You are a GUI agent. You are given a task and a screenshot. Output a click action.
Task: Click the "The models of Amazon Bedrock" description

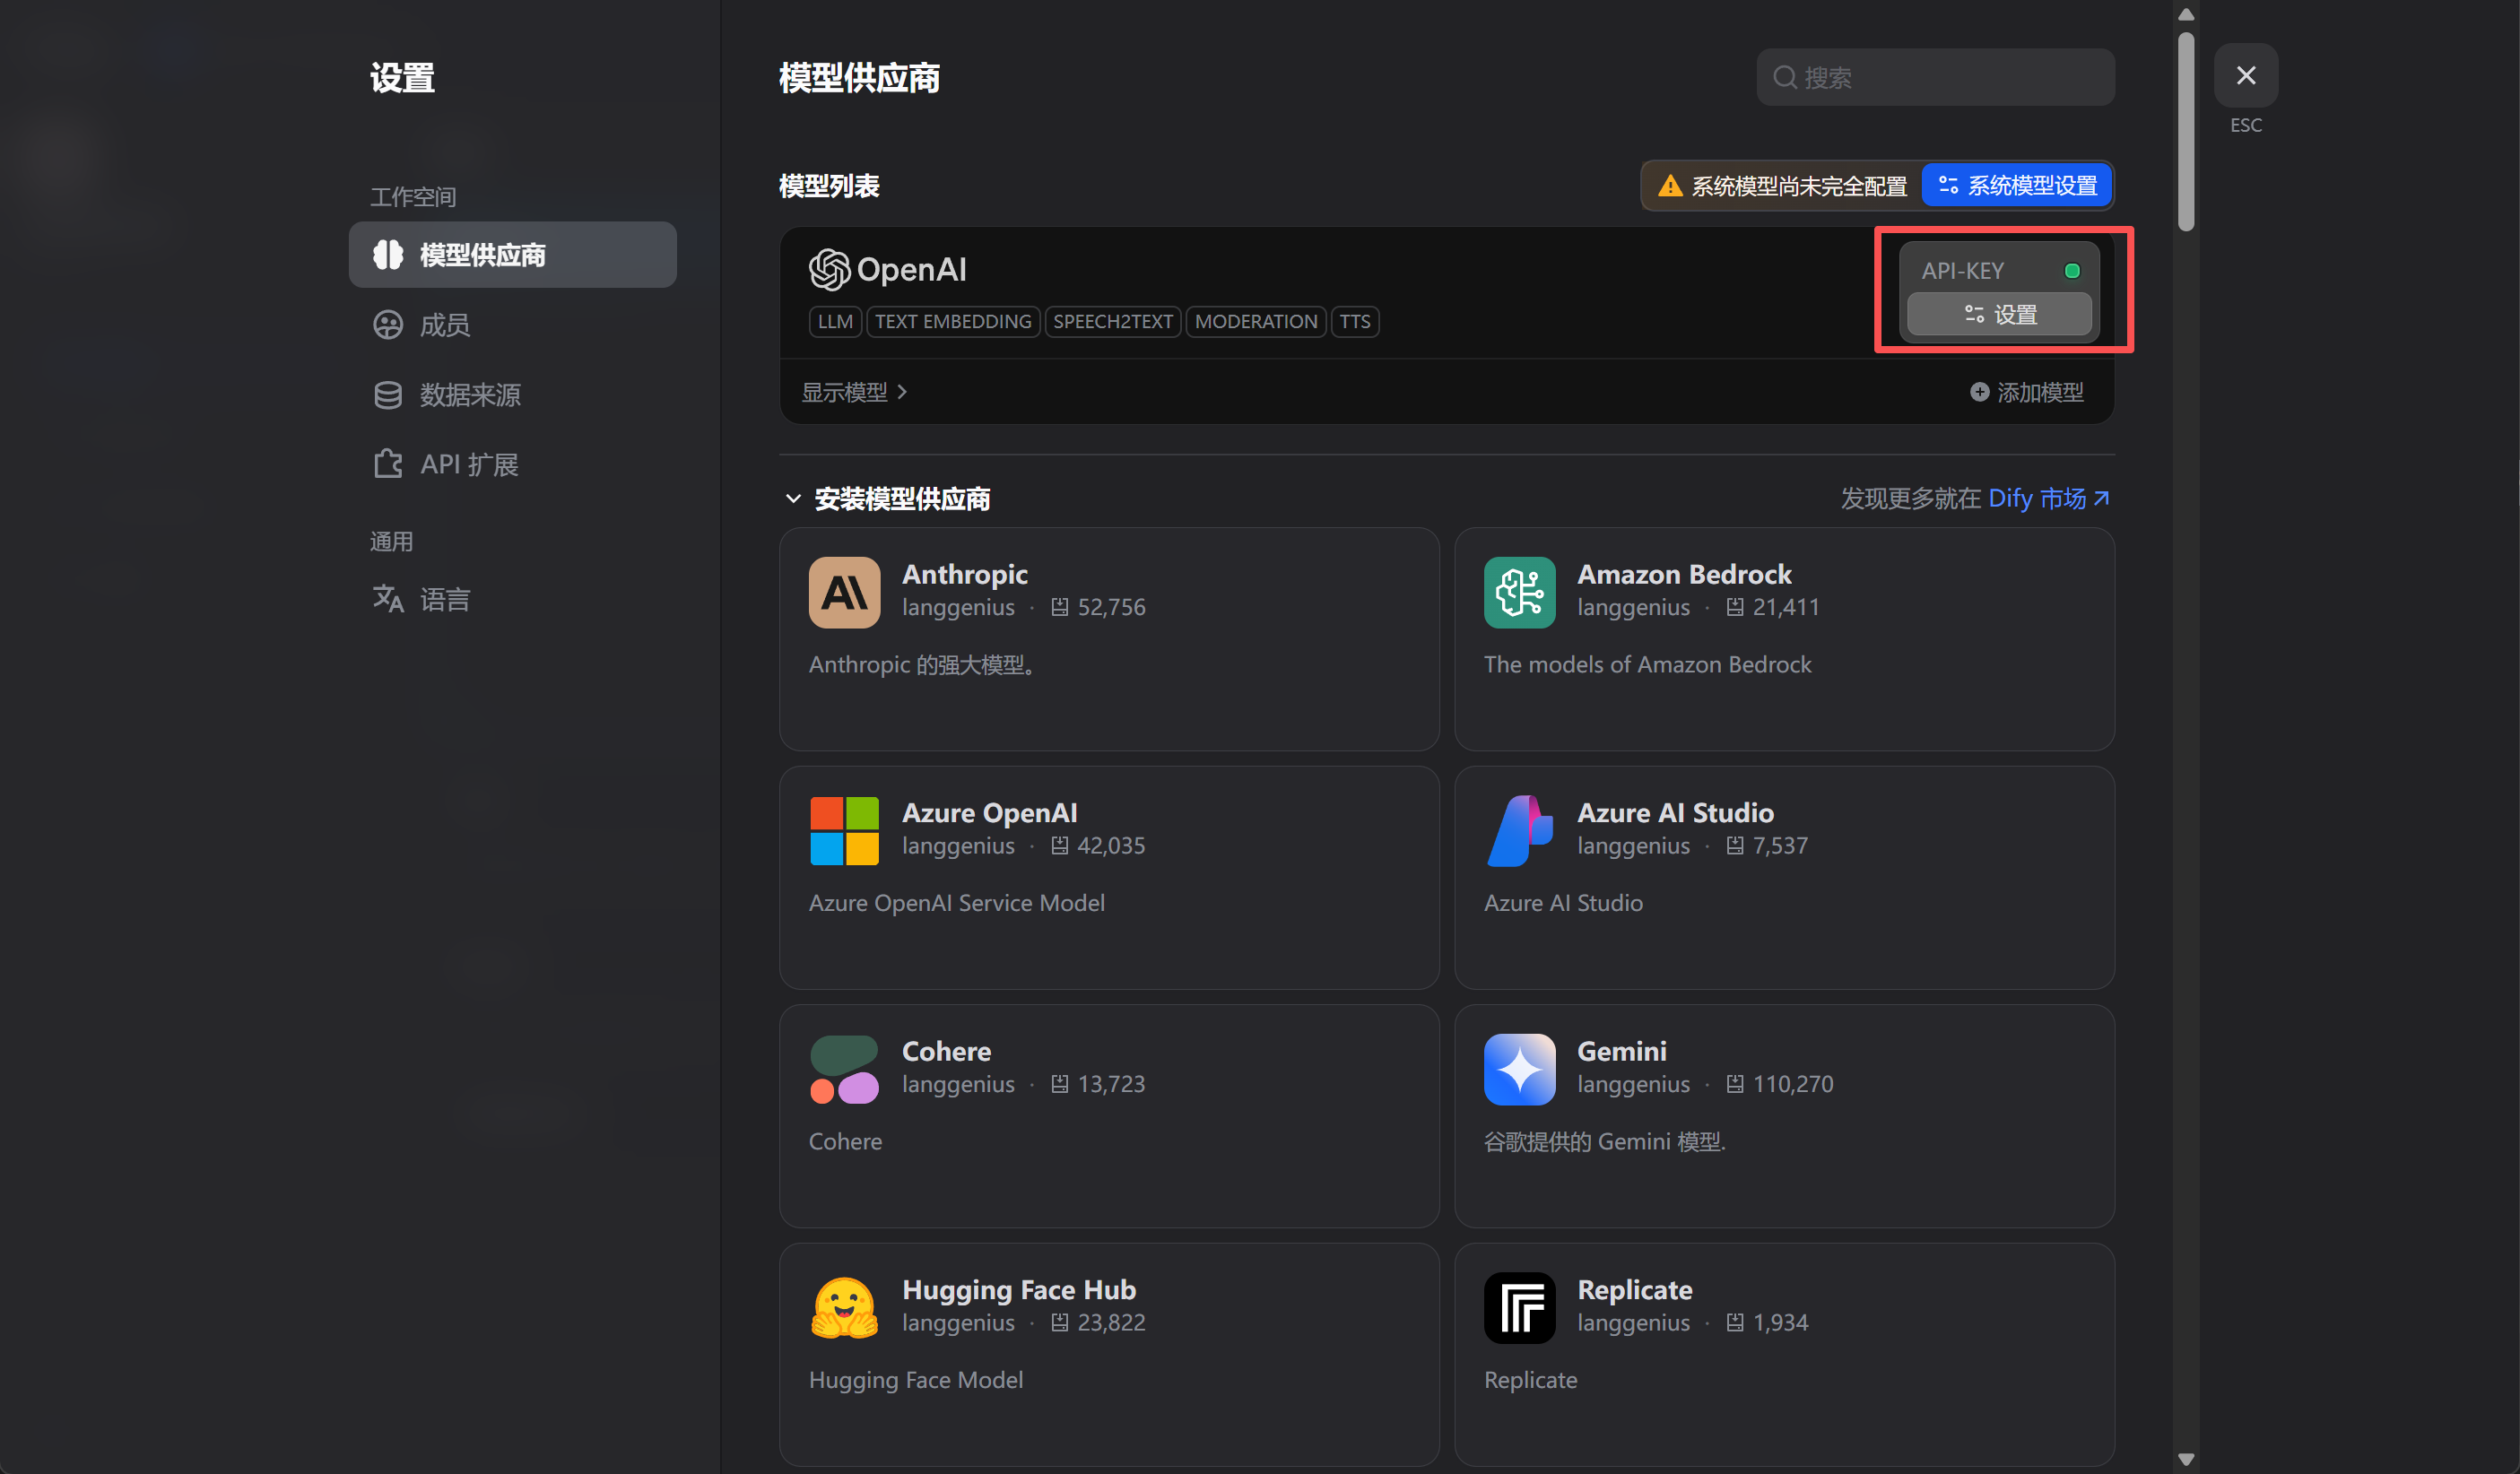point(1647,664)
